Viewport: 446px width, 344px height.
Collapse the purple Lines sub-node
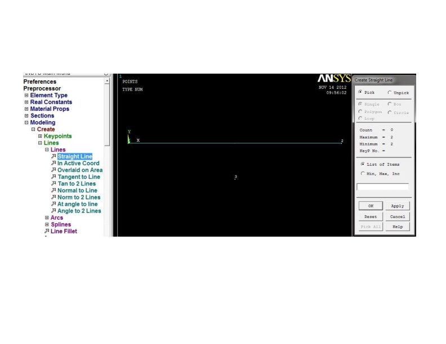47,150
